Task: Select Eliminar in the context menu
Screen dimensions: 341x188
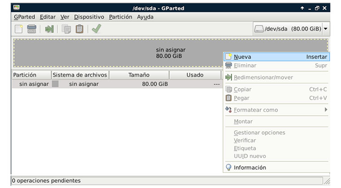Action: (x=276, y=66)
